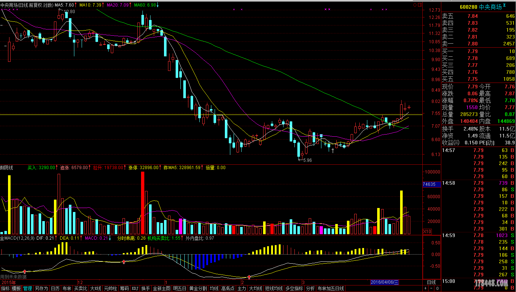Image resolution: width=516 pixels, height=292 pixels.
Task: Select the 高低点 tab
Action: pyautogui.click(x=228, y=288)
